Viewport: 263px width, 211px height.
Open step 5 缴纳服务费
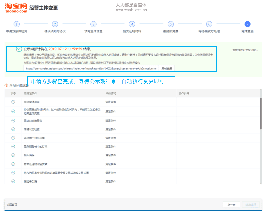(171, 24)
